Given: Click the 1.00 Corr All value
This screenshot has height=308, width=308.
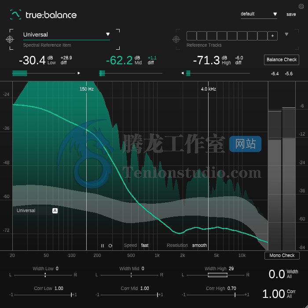Looking at the screenshot, I should tap(273, 294).
